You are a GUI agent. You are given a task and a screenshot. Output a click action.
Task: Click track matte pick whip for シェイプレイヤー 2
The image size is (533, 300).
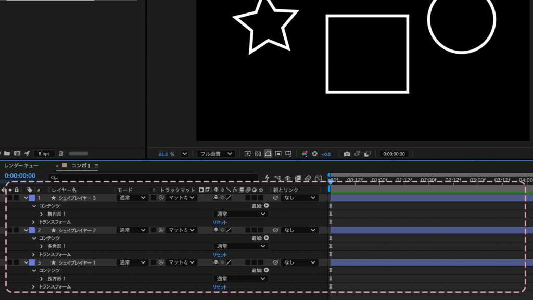(x=161, y=230)
